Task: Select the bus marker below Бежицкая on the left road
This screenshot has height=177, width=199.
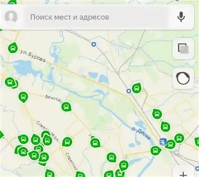Action: (23, 97)
